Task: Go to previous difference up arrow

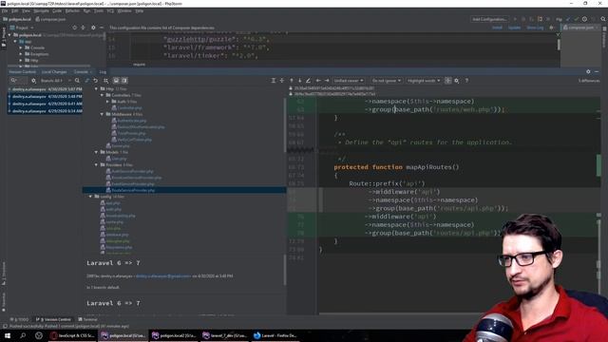Action: (x=292, y=80)
